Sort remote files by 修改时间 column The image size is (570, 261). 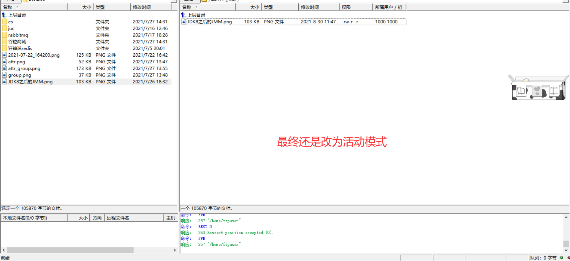[319, 7]
